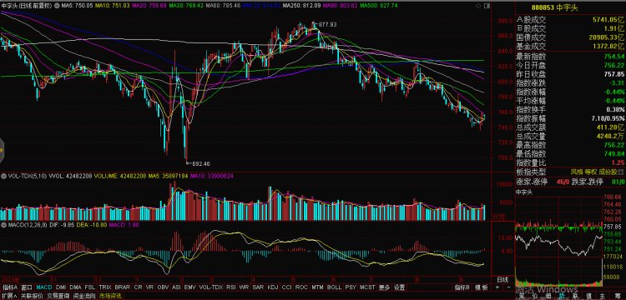Open the 资金流向 tab
626x300 pixels.
pos(84,296)
